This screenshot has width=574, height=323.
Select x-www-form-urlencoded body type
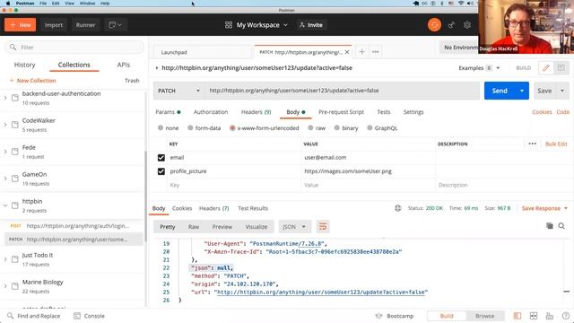[x=232, y=127]
